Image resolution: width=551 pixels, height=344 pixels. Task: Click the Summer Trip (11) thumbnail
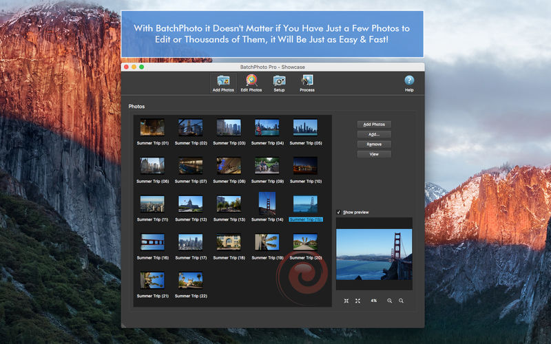pyautogui.click(x=152, y=204)
